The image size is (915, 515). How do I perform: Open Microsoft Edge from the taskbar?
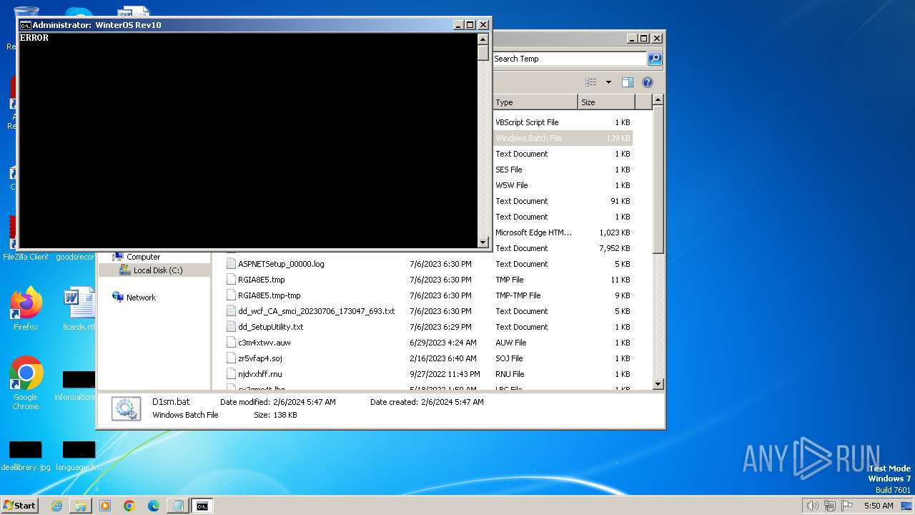pyautogui.click(x=154, y=506)
